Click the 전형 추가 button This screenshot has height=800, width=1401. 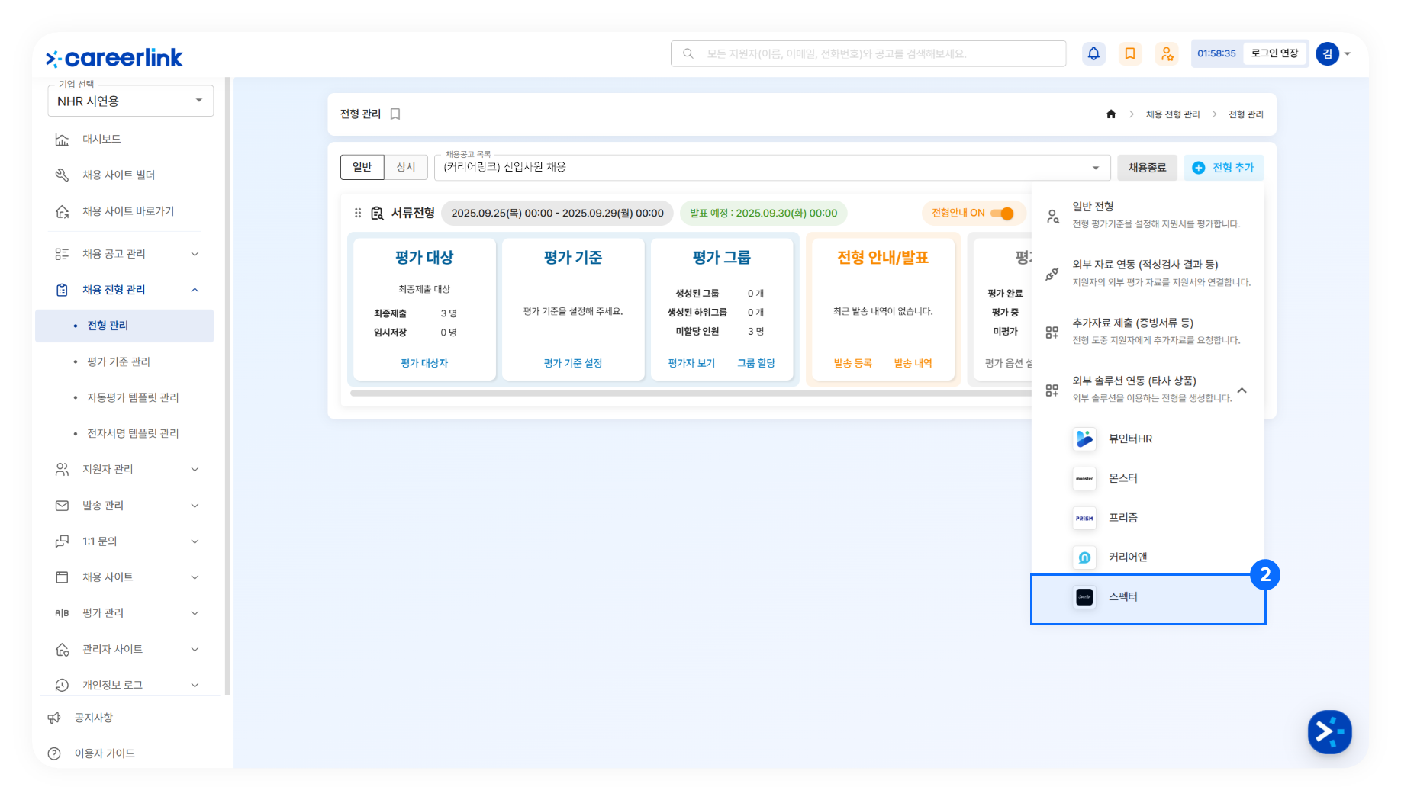[1223, 168]
